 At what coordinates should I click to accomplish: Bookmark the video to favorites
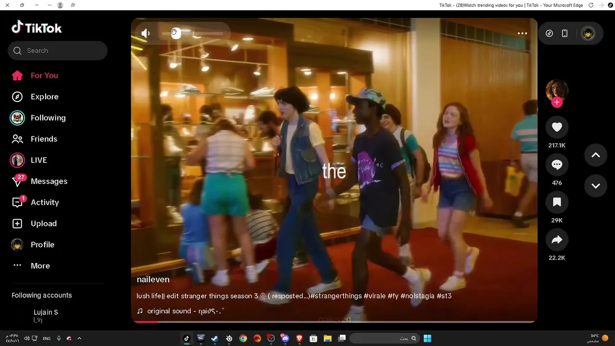557,202
